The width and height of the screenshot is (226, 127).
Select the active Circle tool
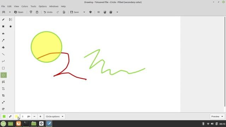(x=4, y=75)
